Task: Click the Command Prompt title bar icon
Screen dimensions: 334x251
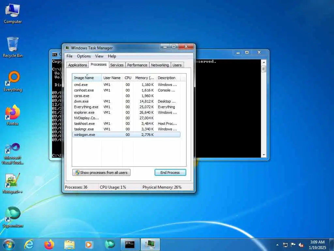Action: 55,55
